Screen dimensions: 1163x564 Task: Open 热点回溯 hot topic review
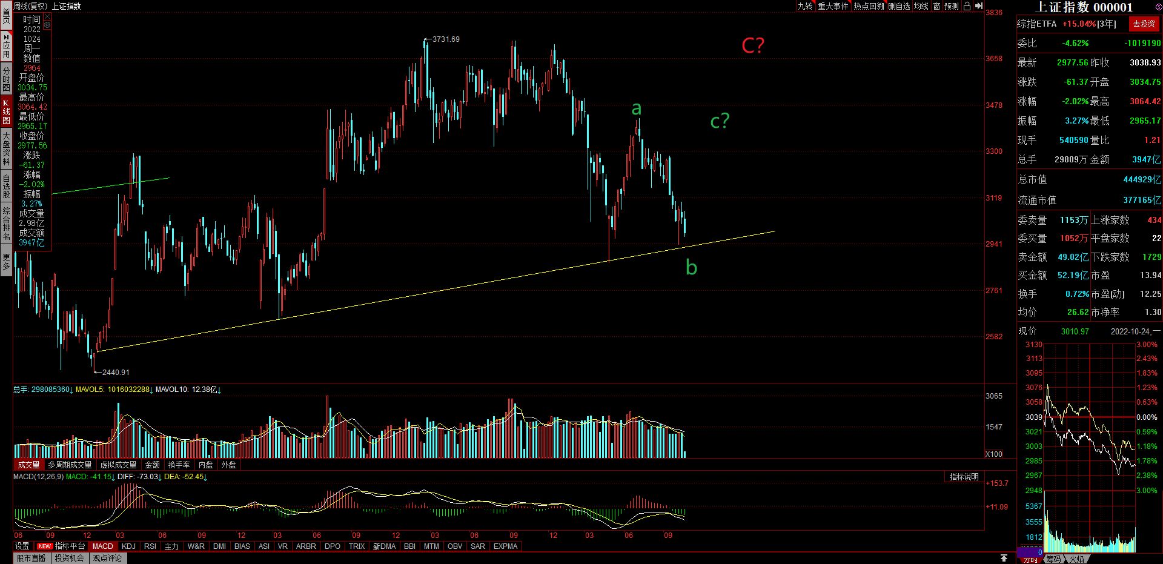(869, 6)
